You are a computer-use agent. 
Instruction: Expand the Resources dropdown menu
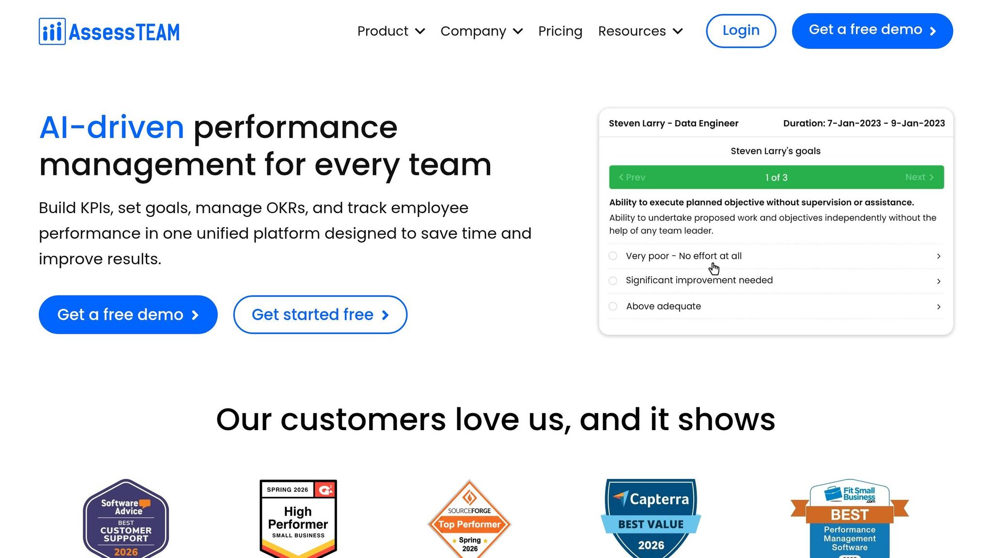[x=640, y=31]
